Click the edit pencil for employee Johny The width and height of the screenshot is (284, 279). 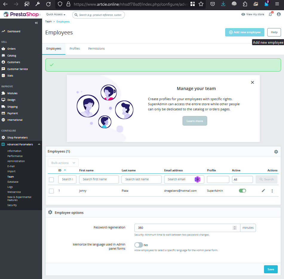click(x=263, y=191)
